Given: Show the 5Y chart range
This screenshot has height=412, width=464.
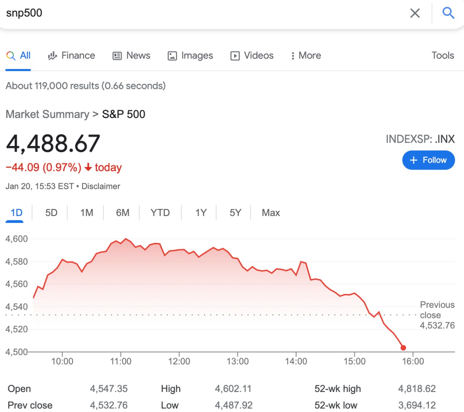Looking at the screenshot, I should point(235,213).
